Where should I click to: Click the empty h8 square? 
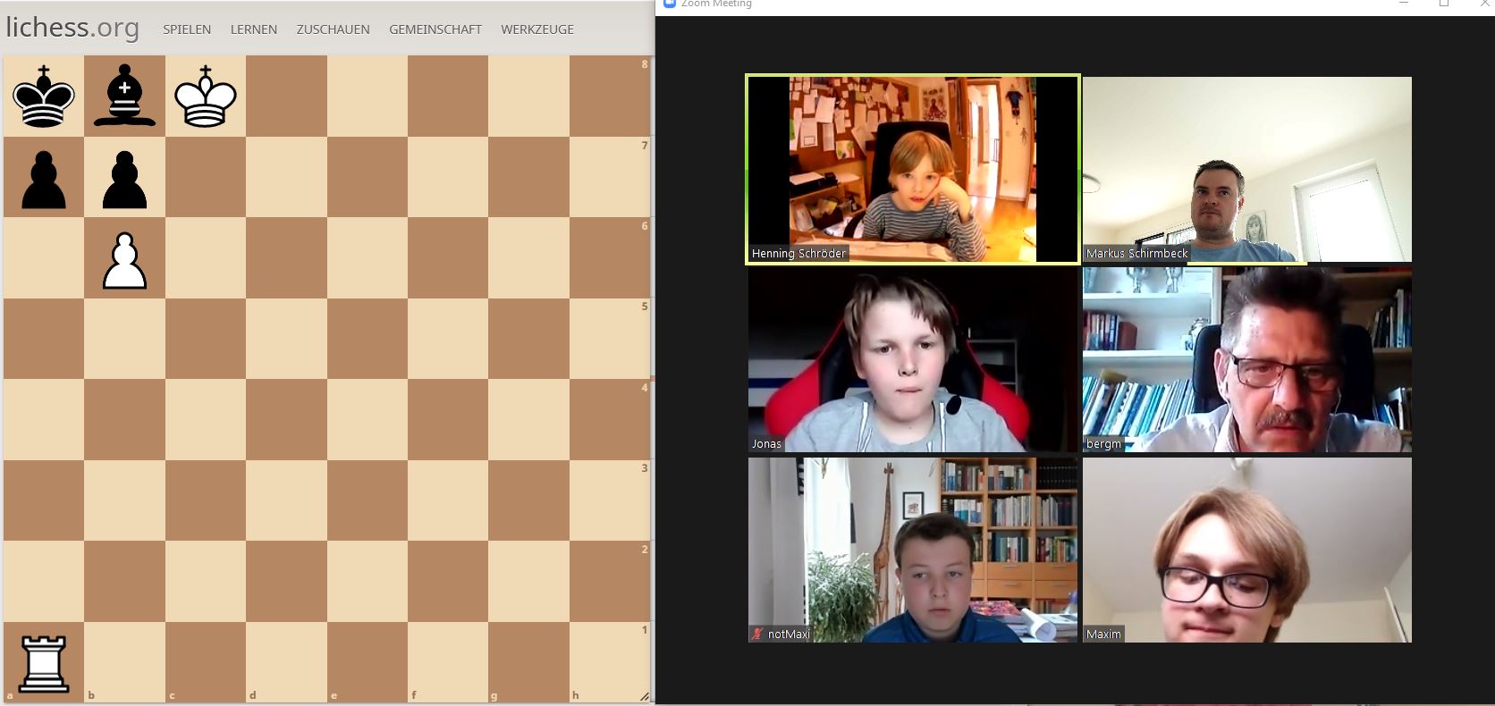(610, 96)
